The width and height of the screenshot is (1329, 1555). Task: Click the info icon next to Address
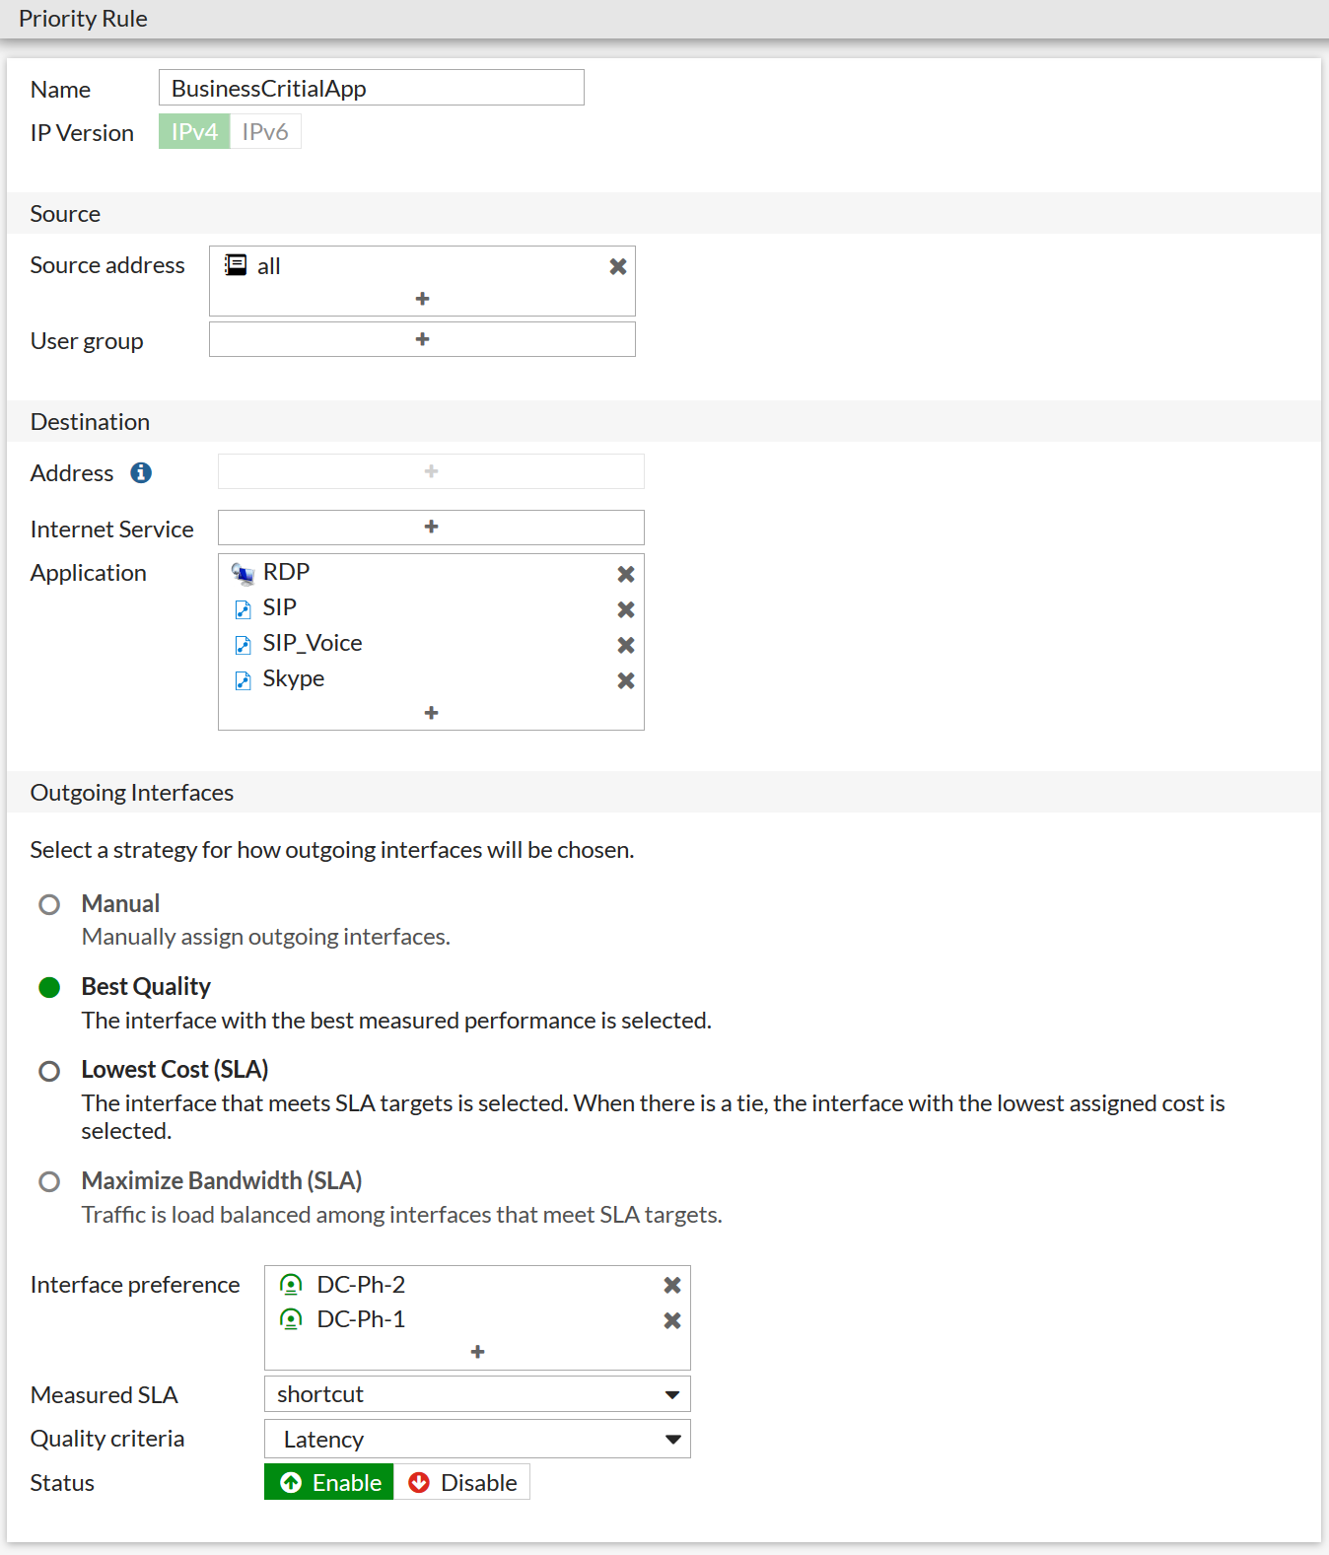click(x=141, y=473)
